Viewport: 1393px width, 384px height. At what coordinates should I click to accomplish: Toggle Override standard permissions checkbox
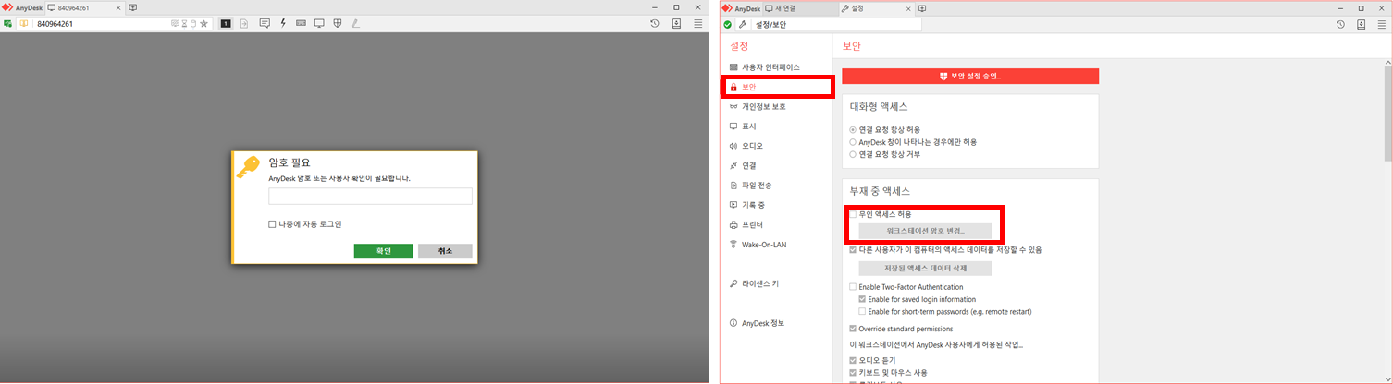click(853, 329)
